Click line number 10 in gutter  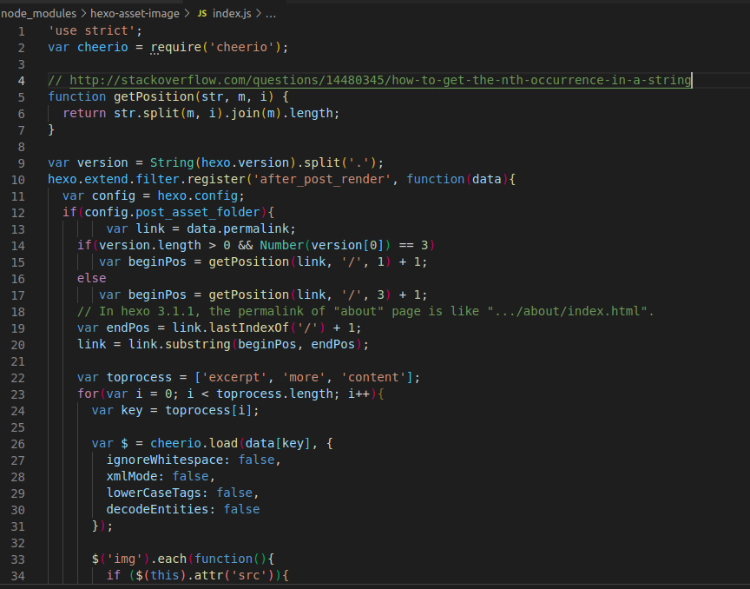pos(17,180)
